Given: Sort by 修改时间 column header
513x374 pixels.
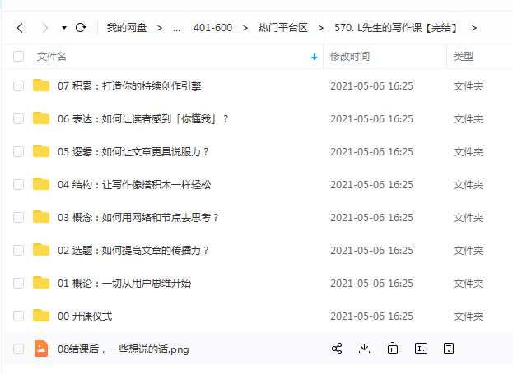Looking at the screenshot, I should pos(350,57).
